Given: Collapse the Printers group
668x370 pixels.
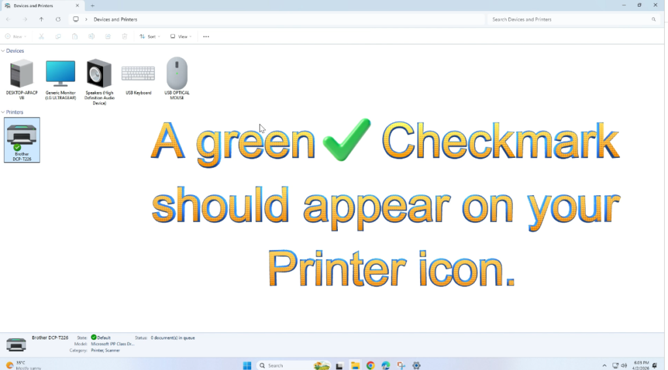Looking at the screenshot, I should [x=3, y=112].
